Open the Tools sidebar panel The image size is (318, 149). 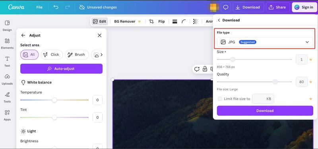tap(7, 98)
